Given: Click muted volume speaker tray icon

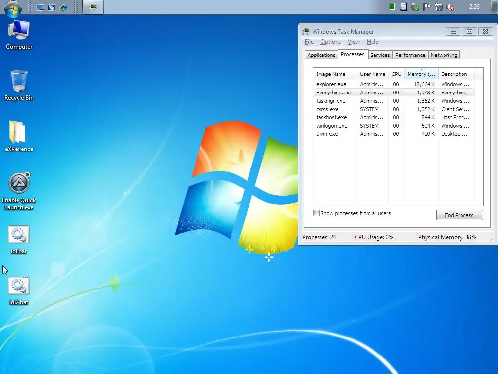Looking at the screenshot, I should [450, 7].
